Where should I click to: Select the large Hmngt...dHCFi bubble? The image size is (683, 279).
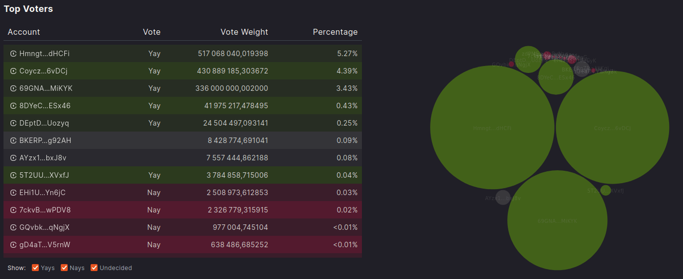coord(492,128)
